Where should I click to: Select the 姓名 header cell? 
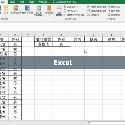77,39
